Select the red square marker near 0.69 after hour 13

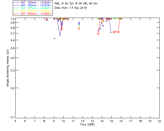click(98, 34)
